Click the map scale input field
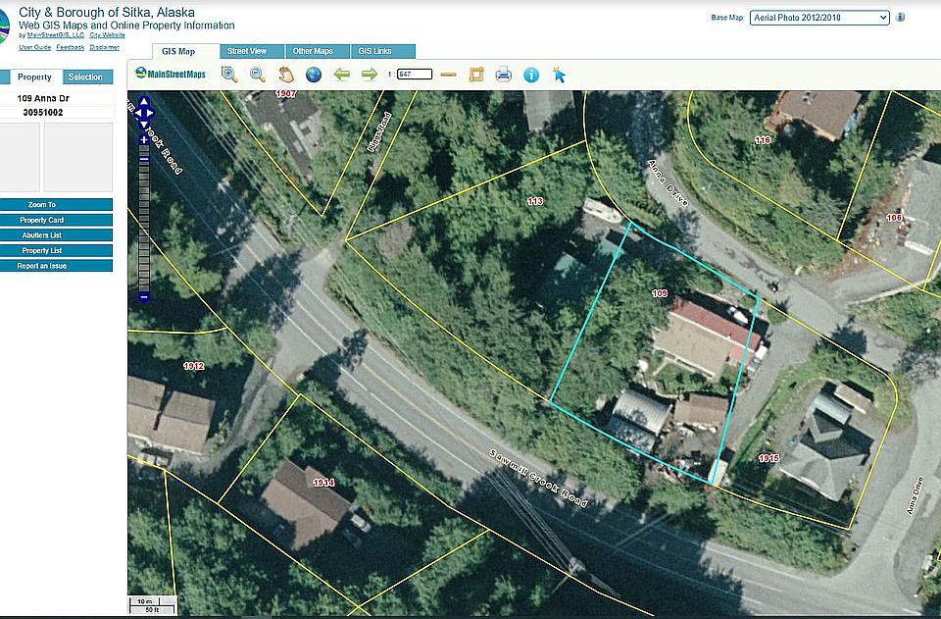This screenshot has width=941, height=619. coord(414,75)
